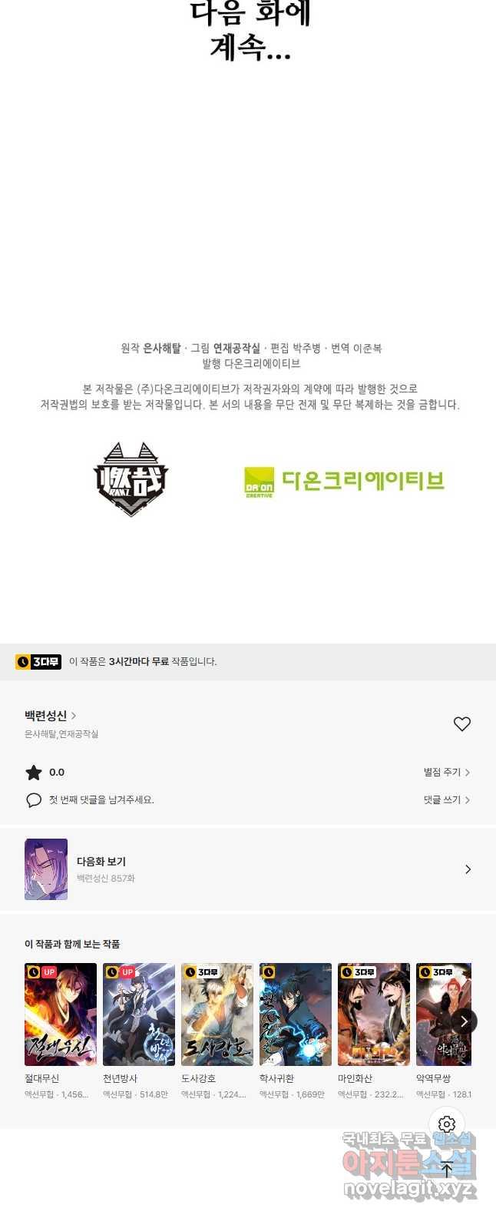
Task: Open the 절대무신 recommended comic cover
Action: click(x=61, y=1014)
